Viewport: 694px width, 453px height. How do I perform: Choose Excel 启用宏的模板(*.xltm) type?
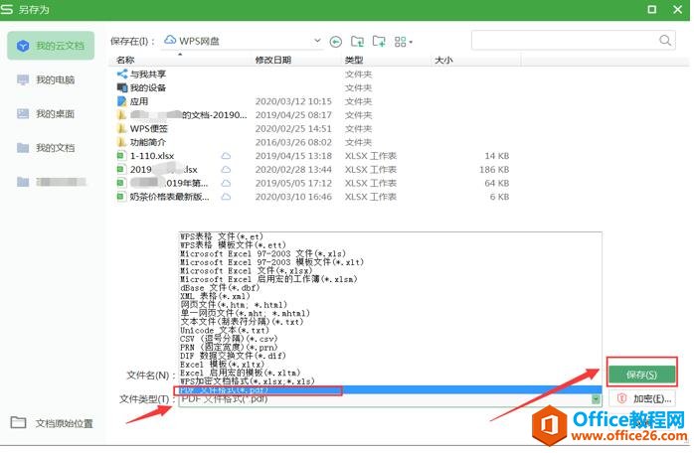[x=241, y=373]
